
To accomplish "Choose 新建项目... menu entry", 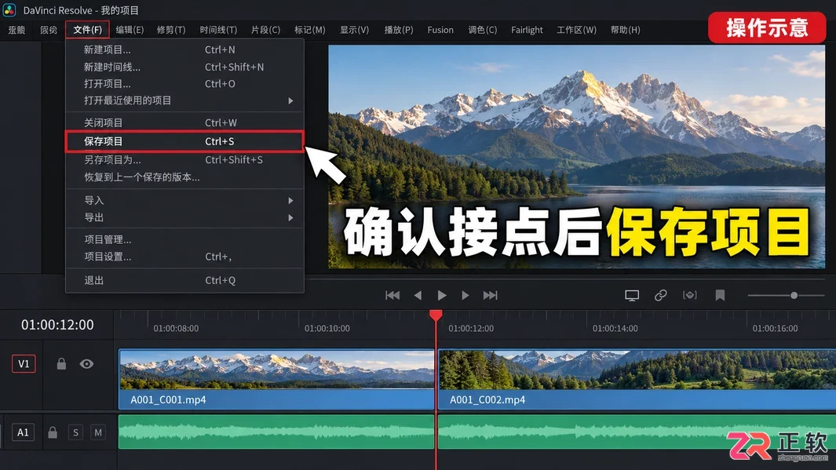I will [184, 49].
